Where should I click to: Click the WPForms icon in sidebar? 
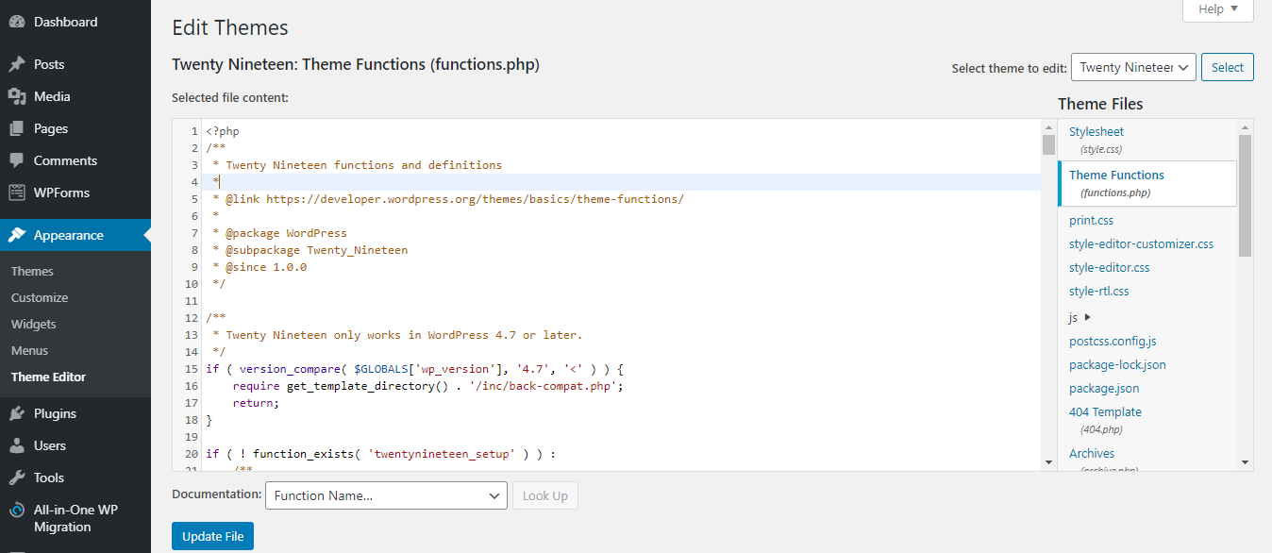(x=17, y=193)
